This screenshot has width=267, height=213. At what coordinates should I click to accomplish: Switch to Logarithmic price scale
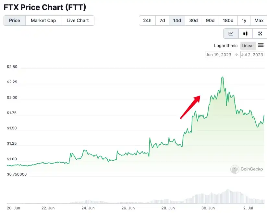tap(225, 46)
